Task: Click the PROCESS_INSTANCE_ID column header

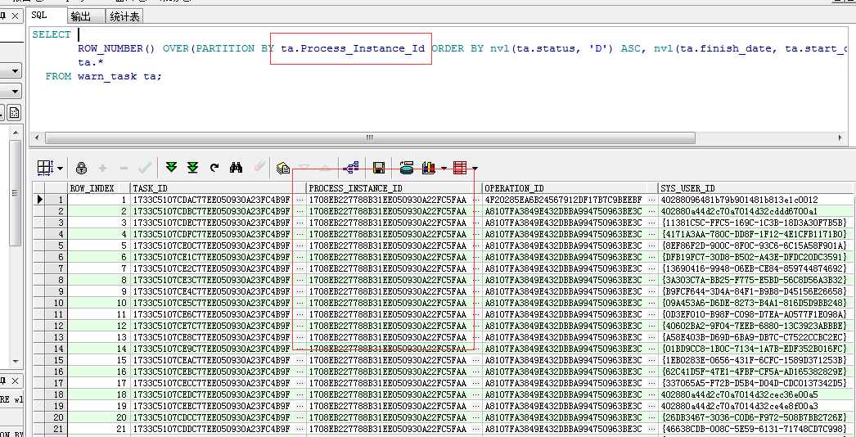Action: tap(394, 188)
